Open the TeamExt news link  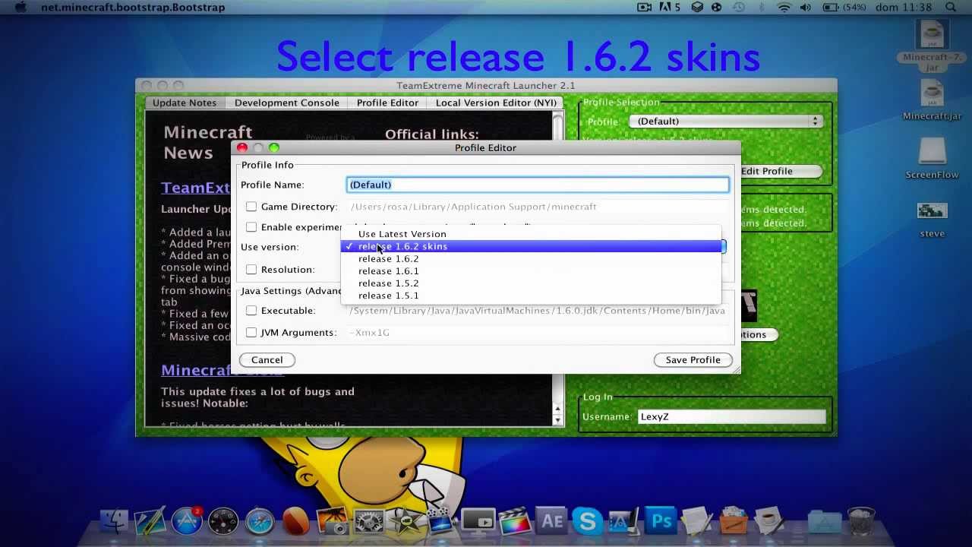coord(195,188)
